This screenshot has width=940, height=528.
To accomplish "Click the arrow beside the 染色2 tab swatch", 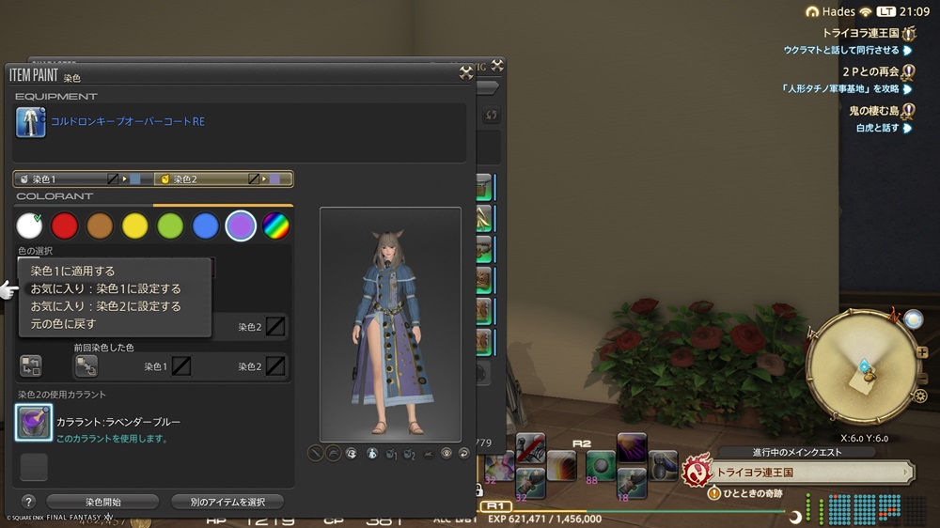I will tap(264, 179).
